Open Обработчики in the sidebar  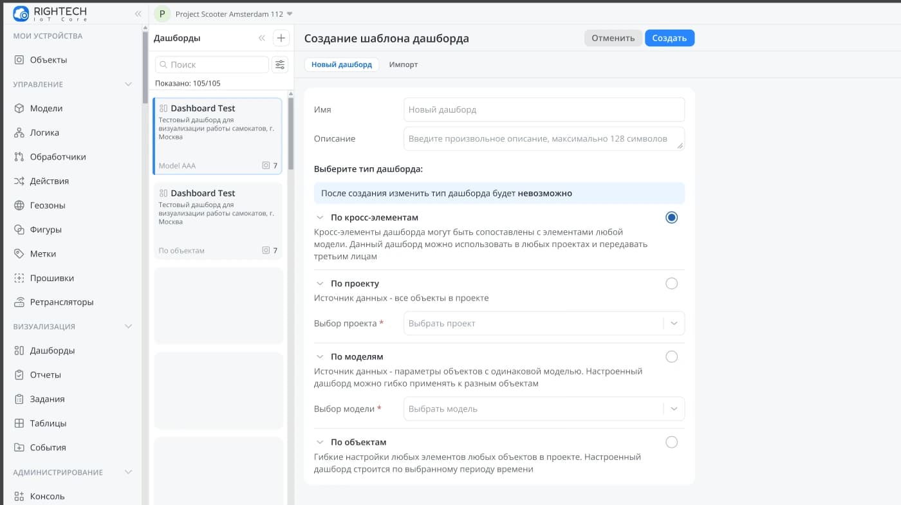57,157
